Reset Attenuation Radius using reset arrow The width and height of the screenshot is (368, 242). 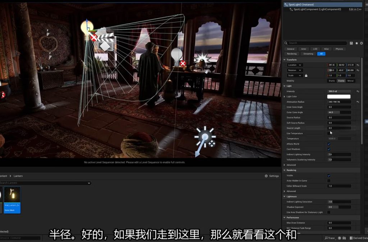pos(358,102)
